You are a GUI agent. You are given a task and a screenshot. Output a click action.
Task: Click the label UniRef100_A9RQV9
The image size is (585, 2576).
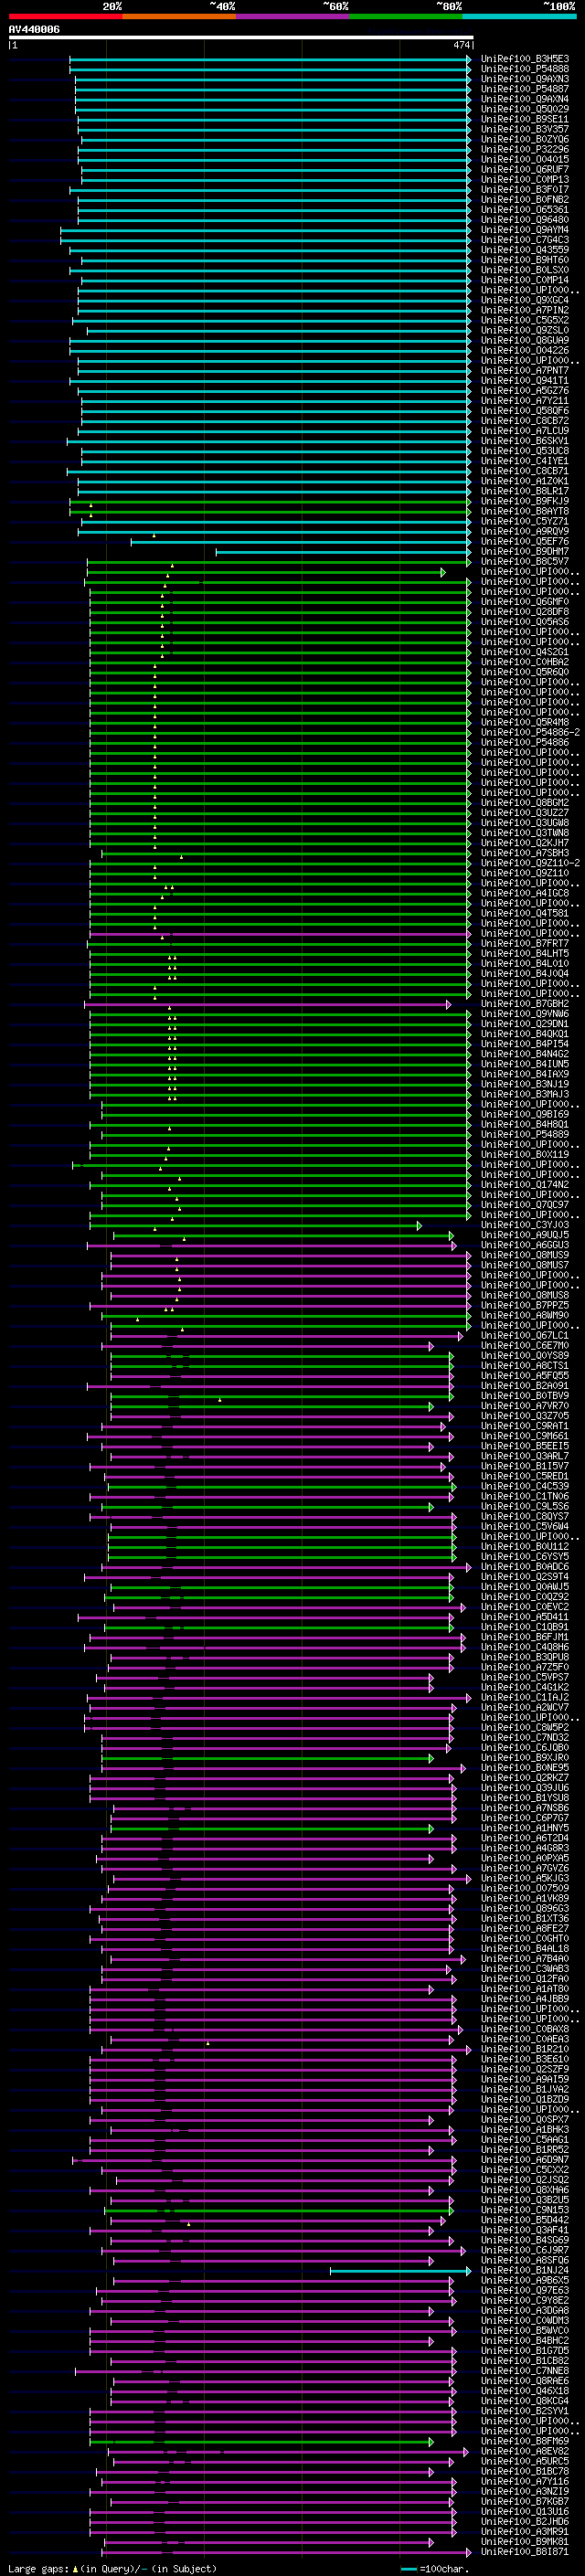pyautogui.click(x=525, y=531)
